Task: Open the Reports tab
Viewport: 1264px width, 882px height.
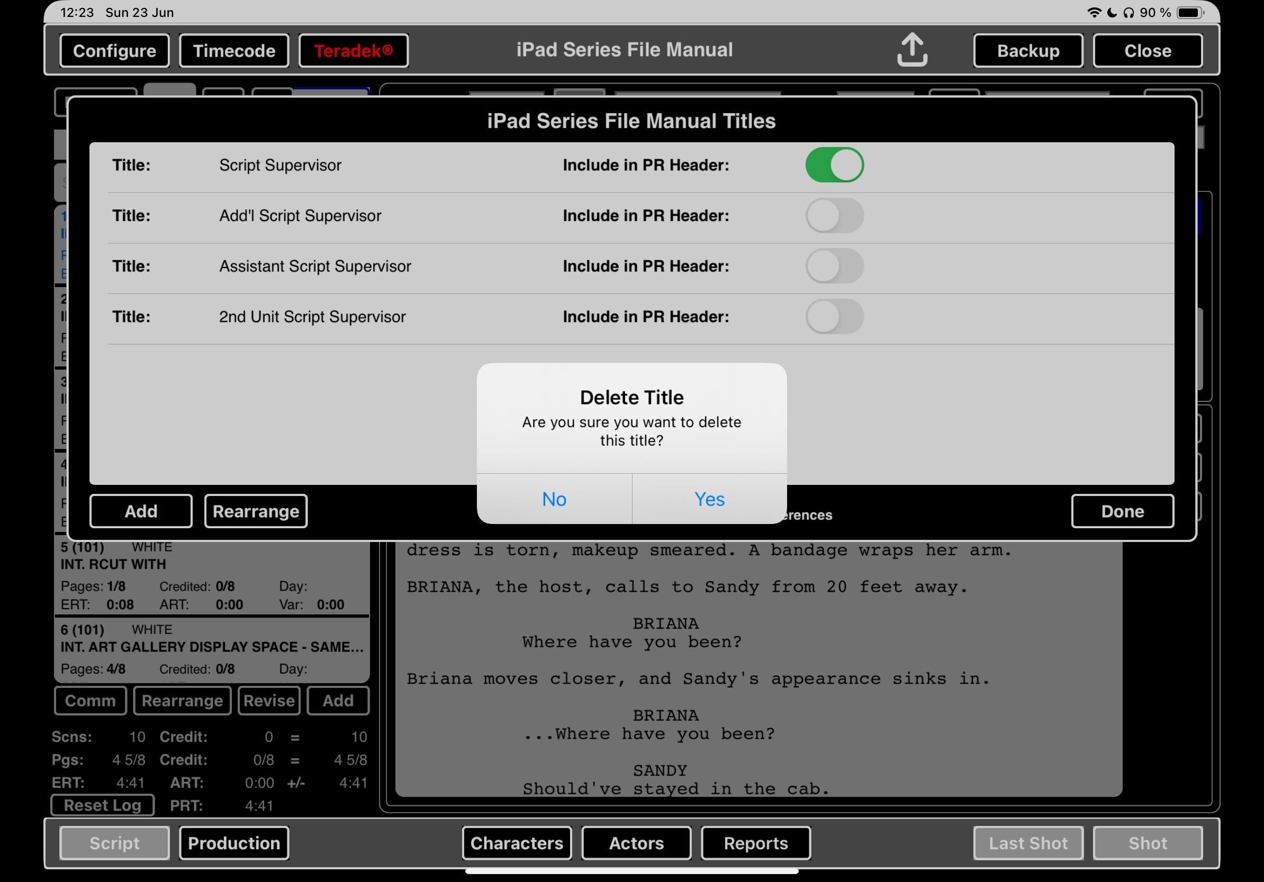Action: (x=755, y=843)
